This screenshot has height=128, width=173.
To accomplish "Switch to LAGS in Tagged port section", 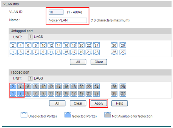I will [38, 78].
